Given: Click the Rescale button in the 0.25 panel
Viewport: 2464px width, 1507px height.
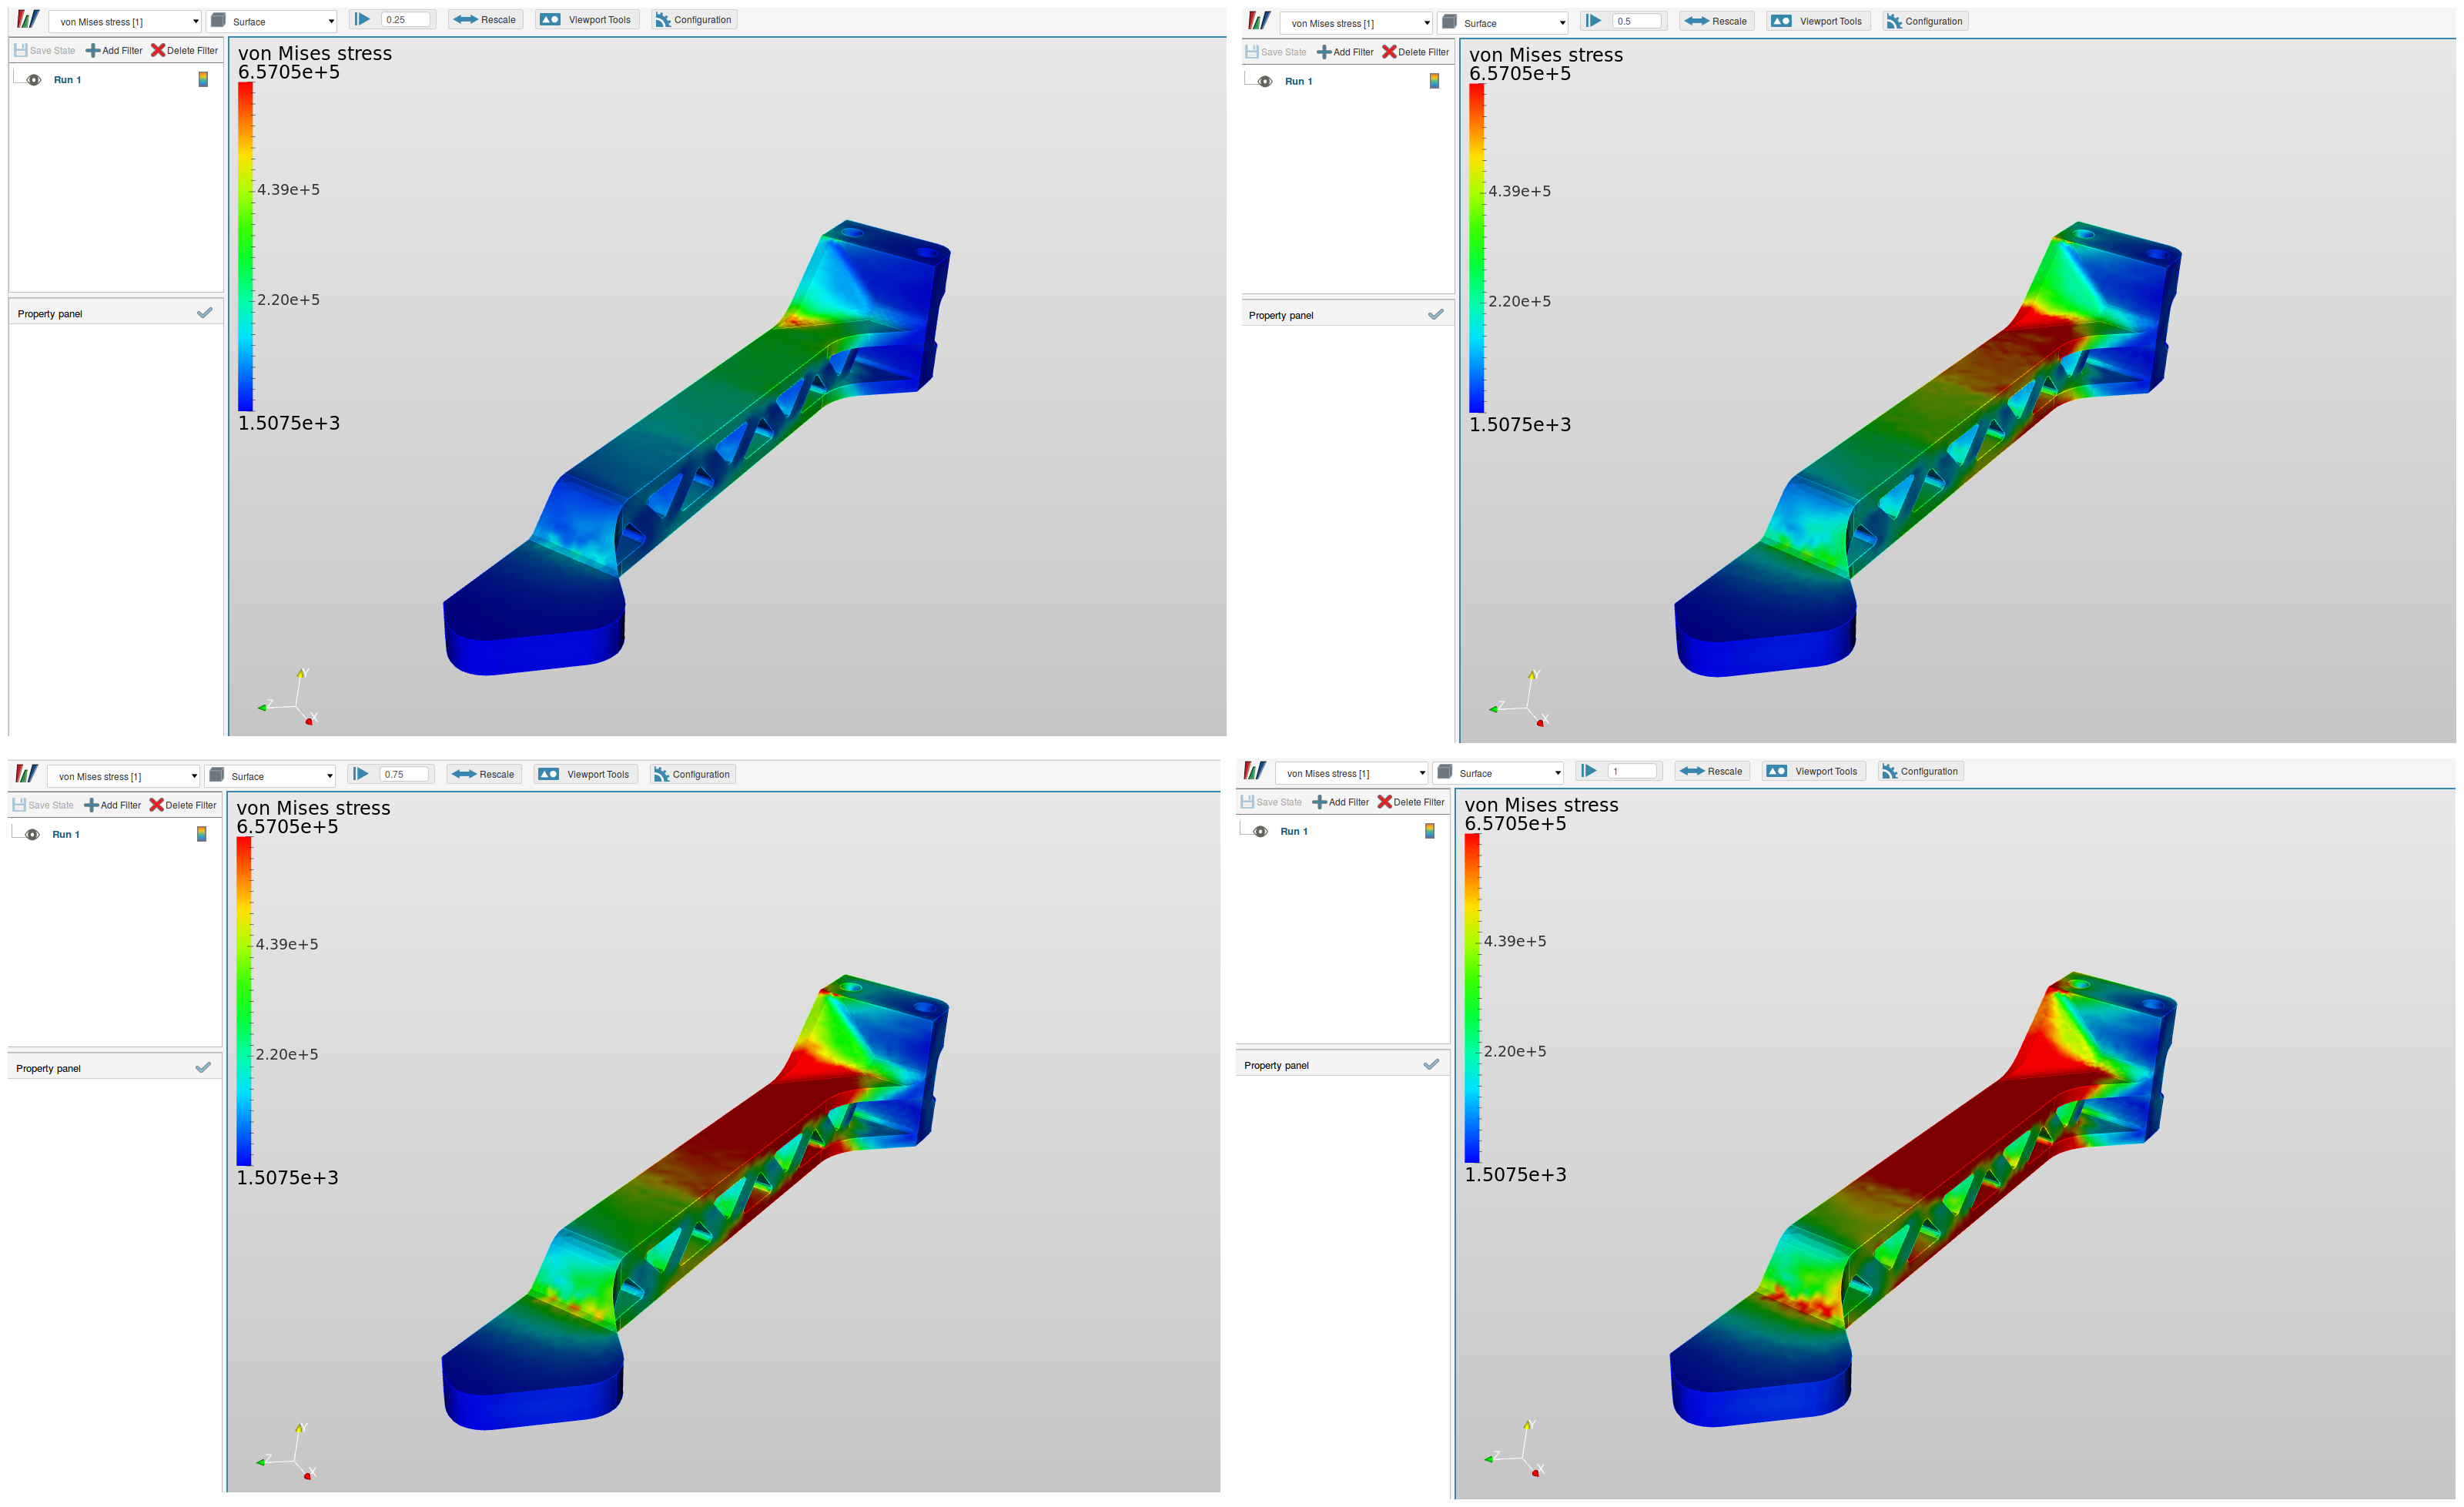Looking at the screenshot, I should click(x=485, y=20).
